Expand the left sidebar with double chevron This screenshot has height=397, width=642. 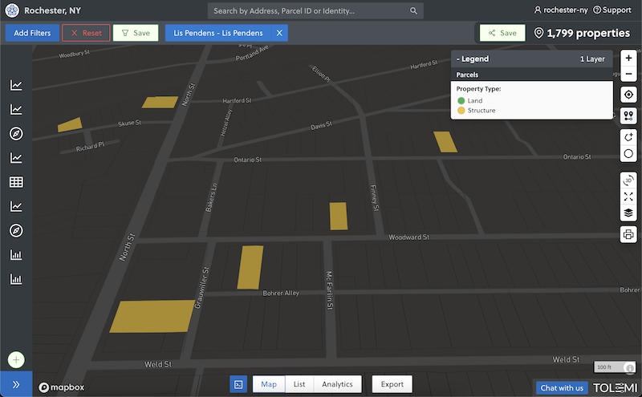[x=16, y=384]
